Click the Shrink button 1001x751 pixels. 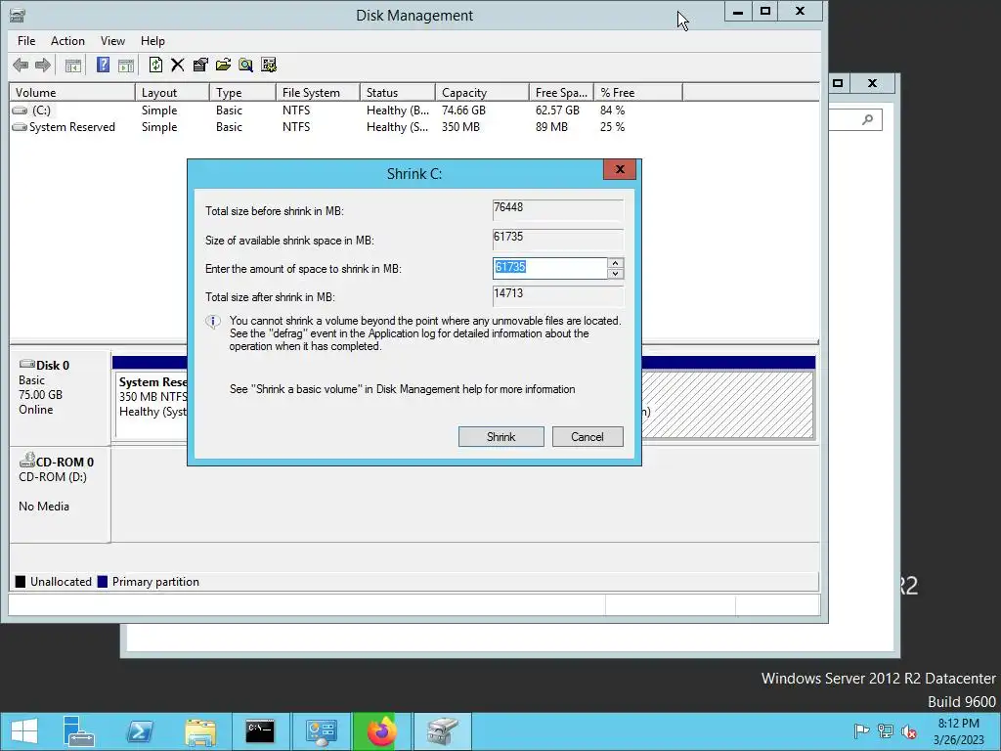[501, 437]
